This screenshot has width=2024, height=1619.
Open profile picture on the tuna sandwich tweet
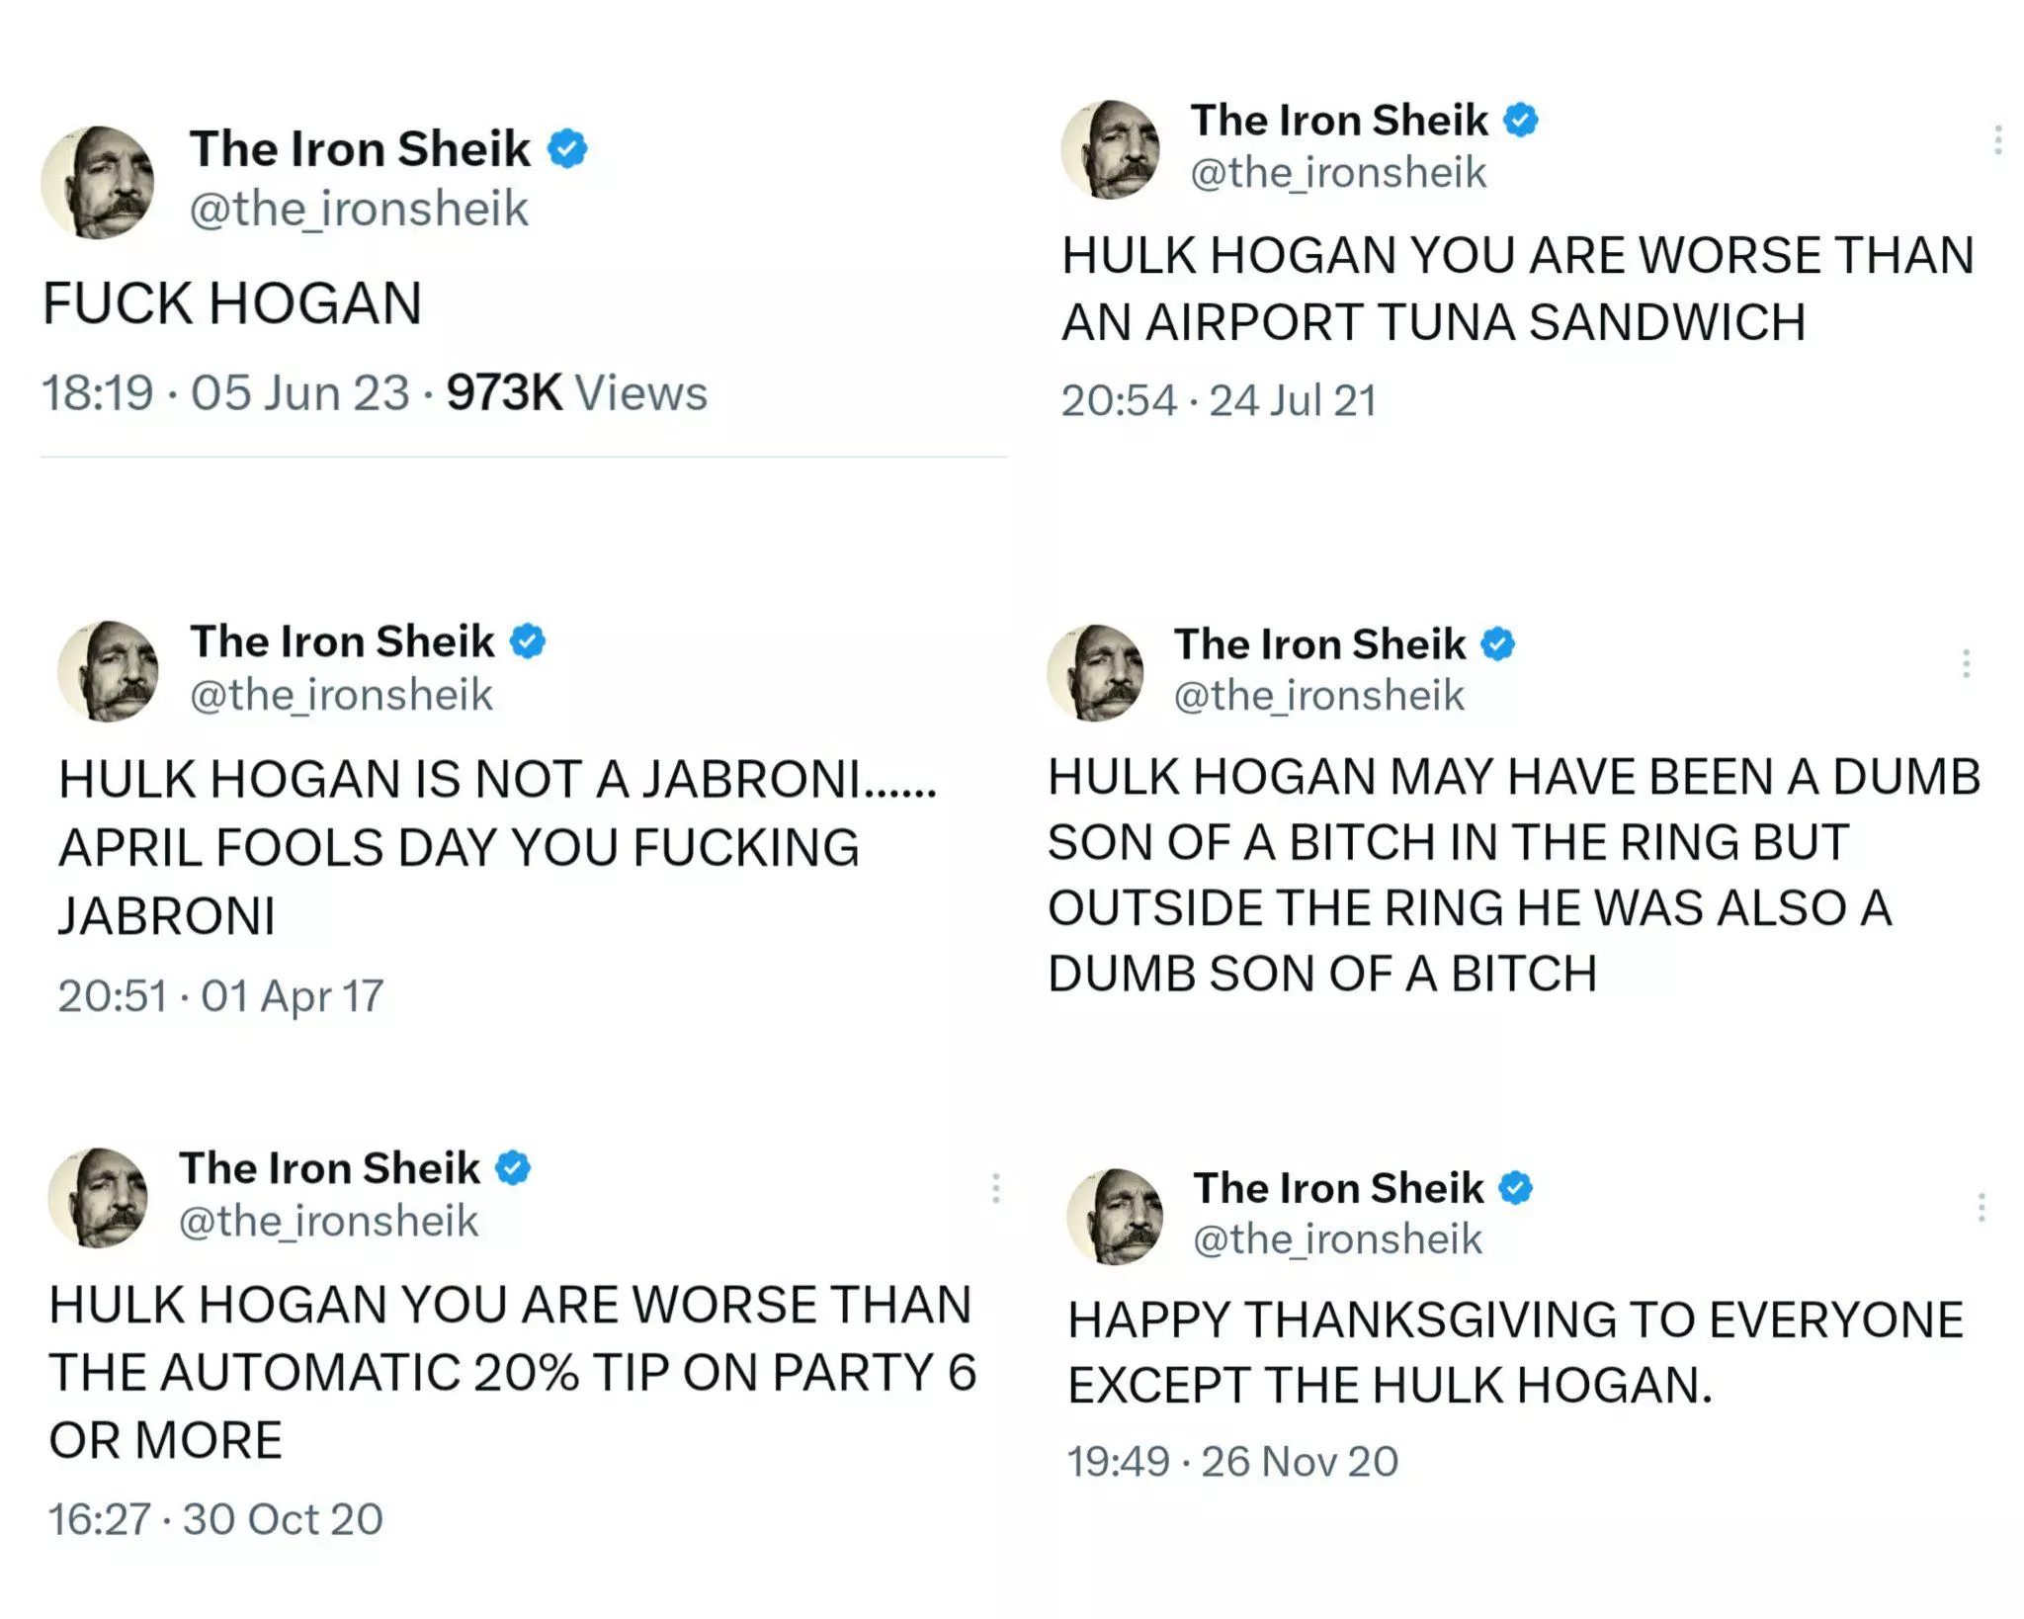pos(1110,149)
